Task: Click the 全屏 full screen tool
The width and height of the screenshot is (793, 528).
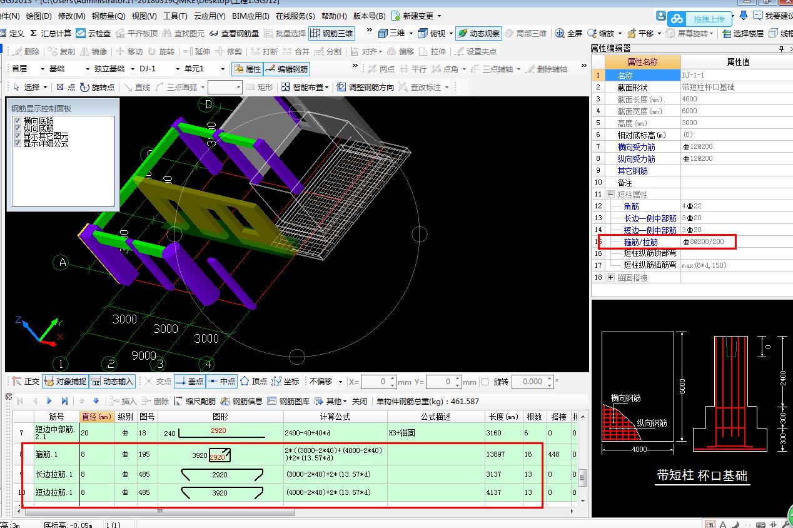Action: pyautogui.click(x=568, y=33)
